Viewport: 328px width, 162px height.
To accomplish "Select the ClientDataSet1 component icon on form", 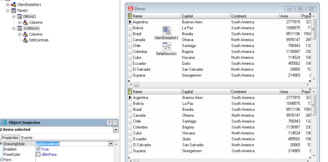I will click(x=166, y=31).
